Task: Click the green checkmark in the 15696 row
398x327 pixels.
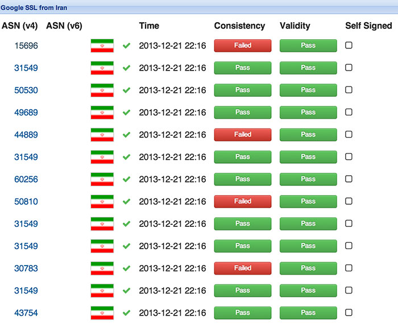Action: pos(126,45)
